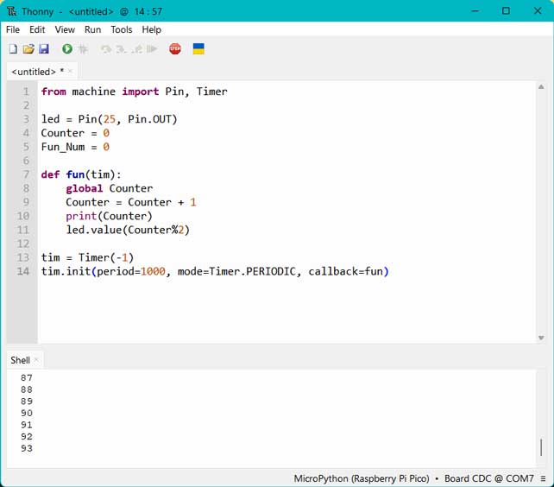Open the Tools menu
554x487 pixels.
[x=122, y=29]
